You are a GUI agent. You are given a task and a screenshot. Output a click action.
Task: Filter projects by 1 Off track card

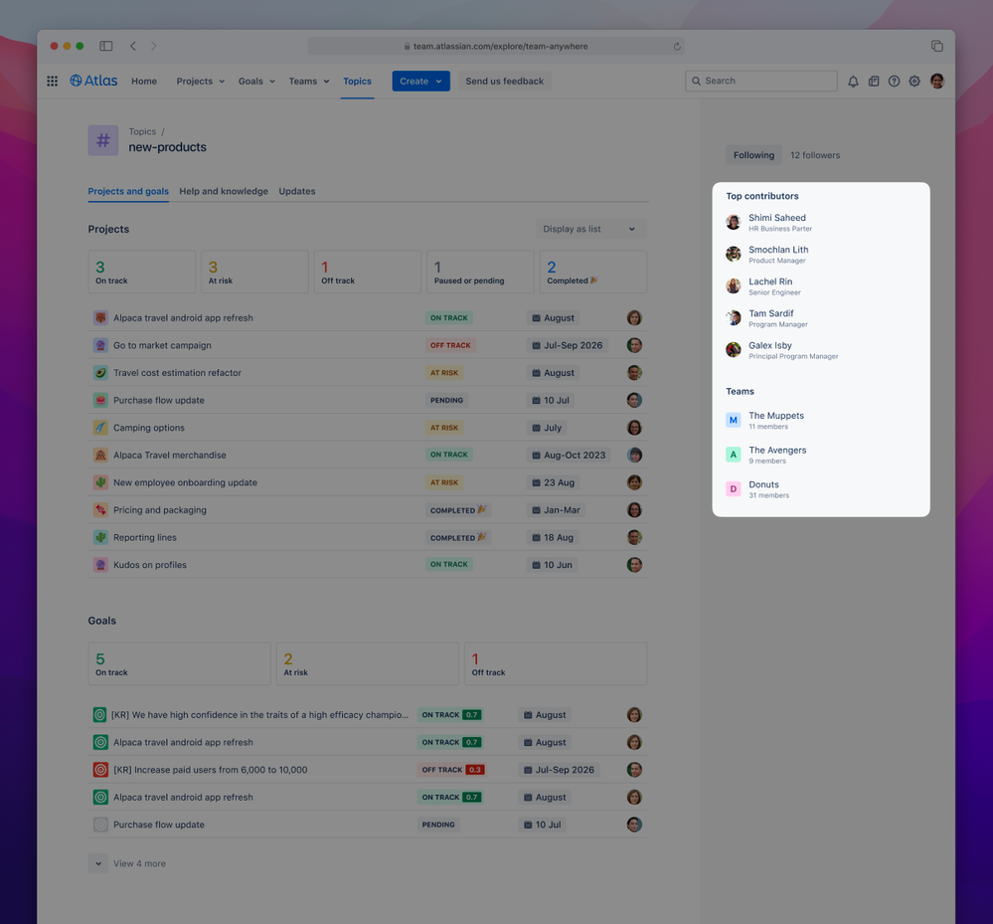pos(368,272)
